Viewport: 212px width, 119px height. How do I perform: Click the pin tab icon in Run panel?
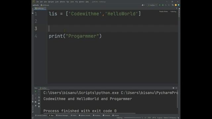(35, 106)
